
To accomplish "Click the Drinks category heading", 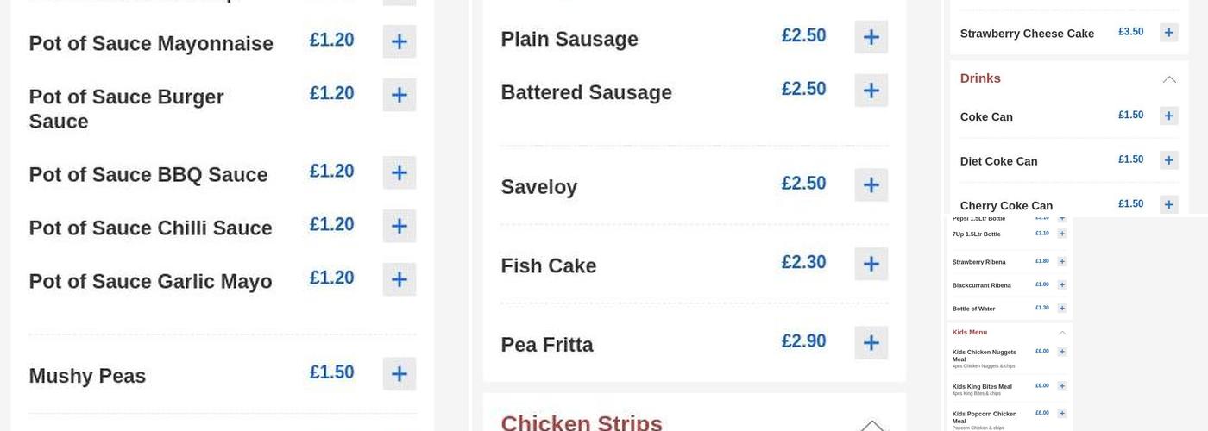I will (x=980, y=78).
